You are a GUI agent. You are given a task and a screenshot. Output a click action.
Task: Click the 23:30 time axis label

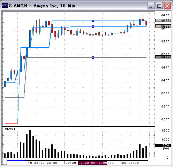[52, 163]
